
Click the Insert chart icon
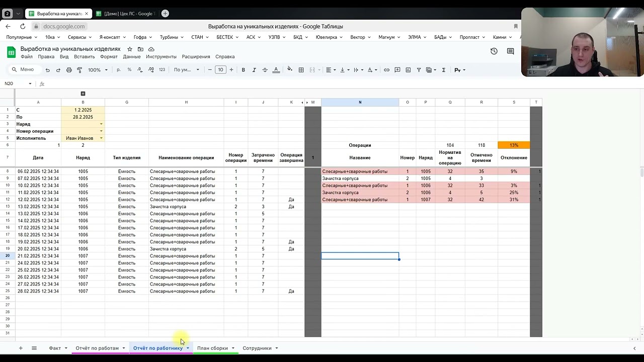pos(408,70)
